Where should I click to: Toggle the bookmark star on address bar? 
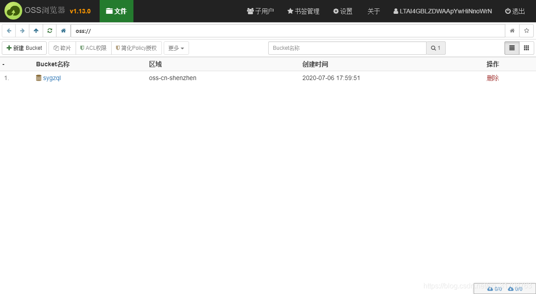click(x=527, y=31)
